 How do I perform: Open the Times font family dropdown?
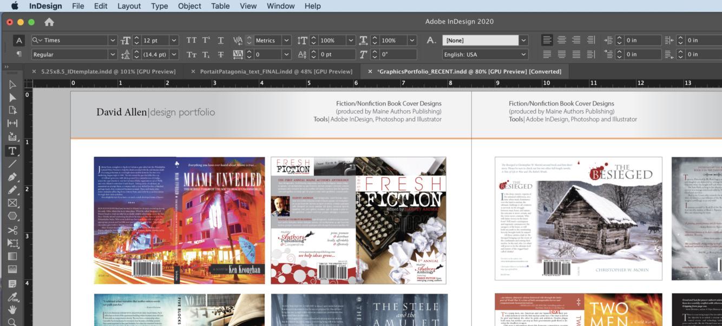tap(113, 41)
